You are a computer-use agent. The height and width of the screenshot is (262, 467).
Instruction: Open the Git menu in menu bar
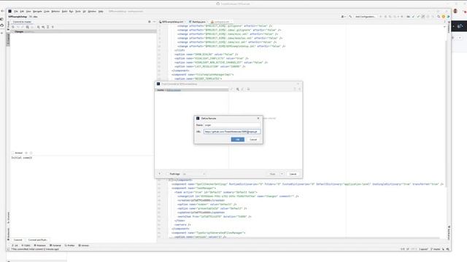coord(85,12)
